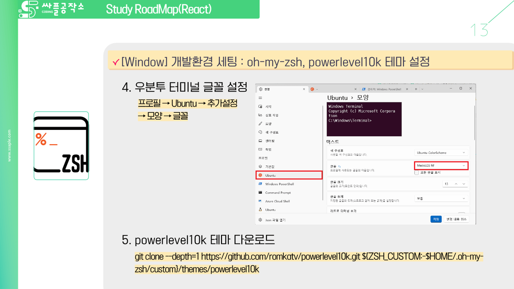Decrease font size with the down chevron
This screenshot has width=514, height=289.
pyautogui.click(x=464, y=184)
